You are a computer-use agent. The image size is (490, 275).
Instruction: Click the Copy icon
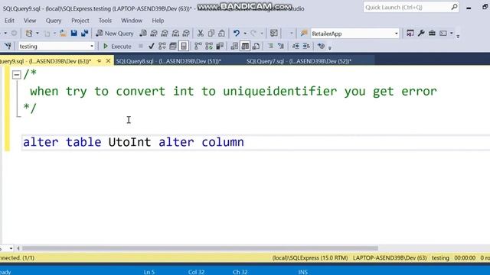point(211,33)
